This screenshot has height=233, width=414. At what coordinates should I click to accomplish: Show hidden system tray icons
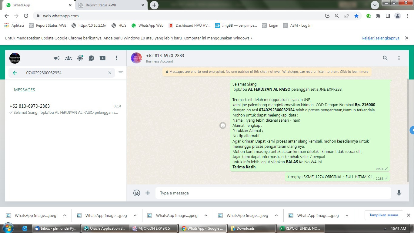(x=385, y=229)
